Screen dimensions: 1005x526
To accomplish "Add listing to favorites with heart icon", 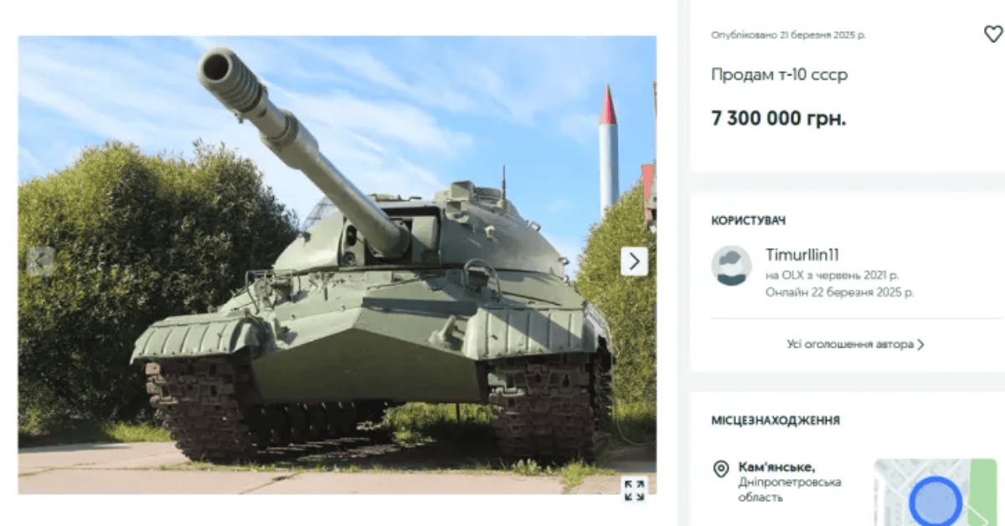I will [992, 34].
